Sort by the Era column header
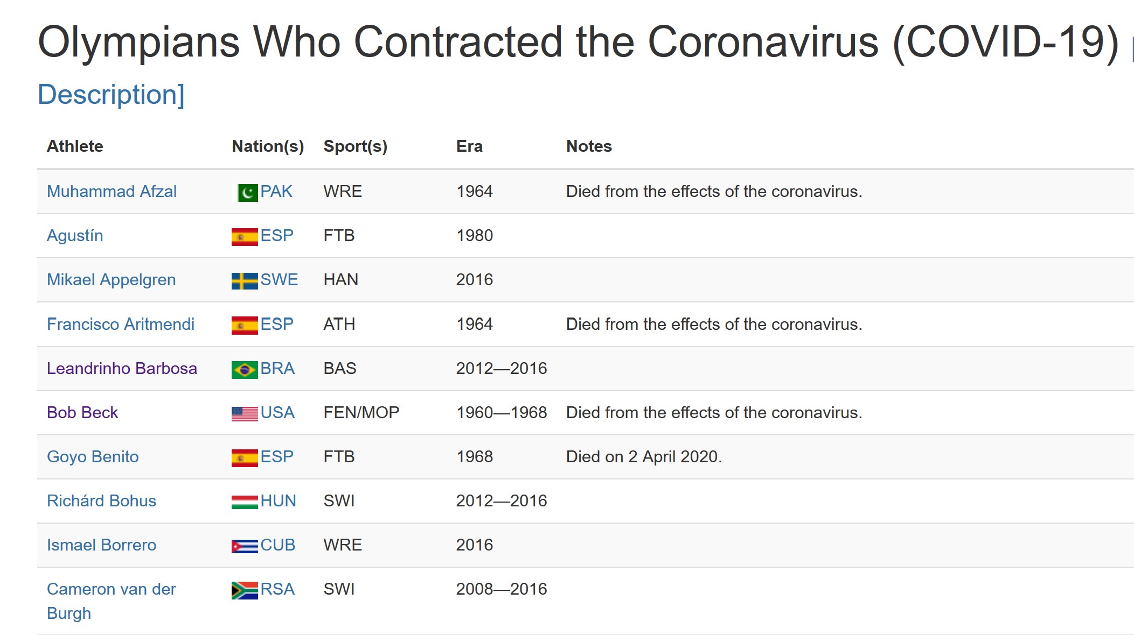Image resolution: width=1134 pixels, height=635 pixels. (x=469, y=146)
